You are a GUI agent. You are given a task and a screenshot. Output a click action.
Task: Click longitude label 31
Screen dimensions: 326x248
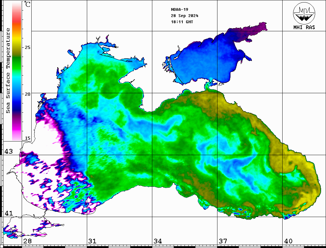click(92, 241)
